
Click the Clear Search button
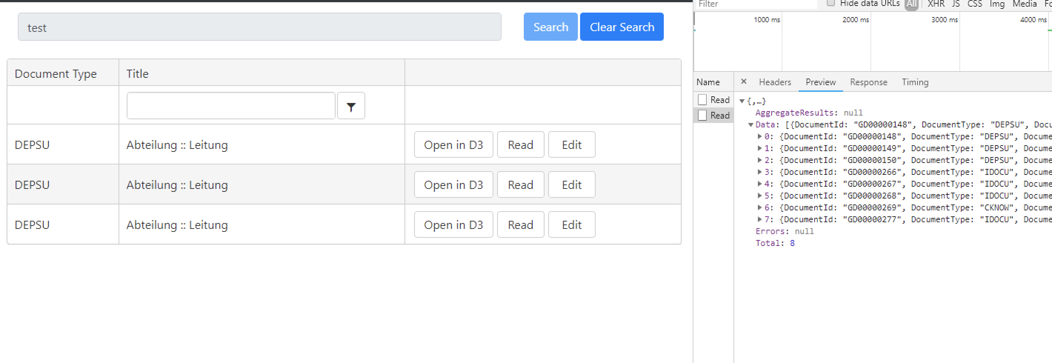(x=622, y=27)
